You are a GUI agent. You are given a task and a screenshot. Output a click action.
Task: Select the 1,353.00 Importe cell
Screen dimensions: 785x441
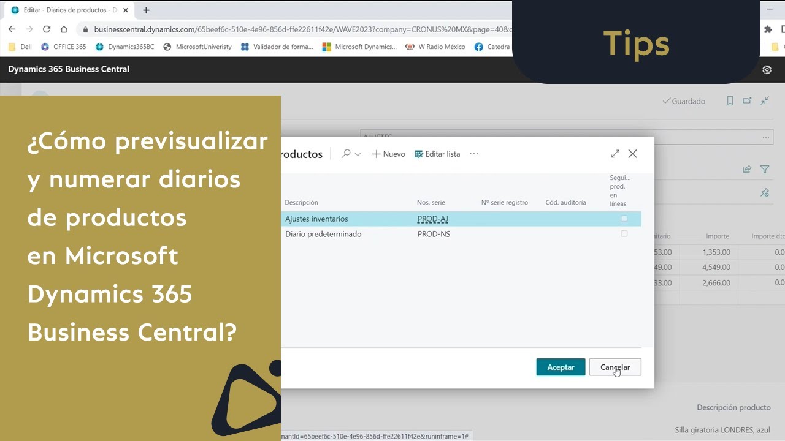[716, 252]
